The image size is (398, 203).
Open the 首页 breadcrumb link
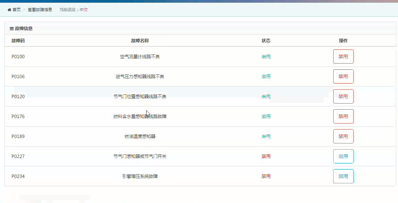click(x=17, y=10)
